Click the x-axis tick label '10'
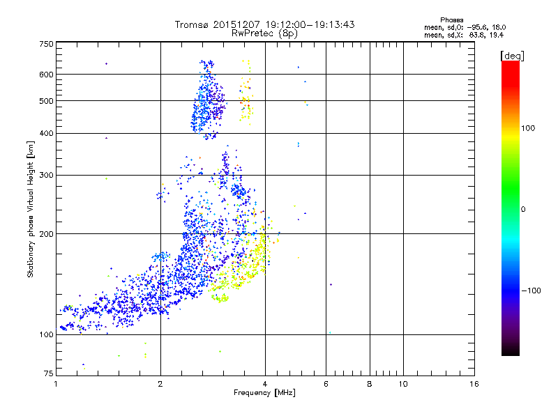558x418 pixels. pyautogui.click(x=403, y=384)
